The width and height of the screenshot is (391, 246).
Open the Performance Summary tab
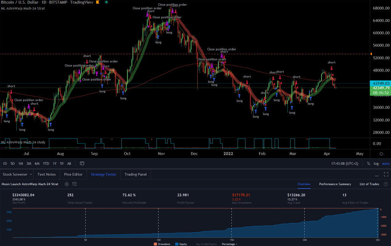point(335,184)
